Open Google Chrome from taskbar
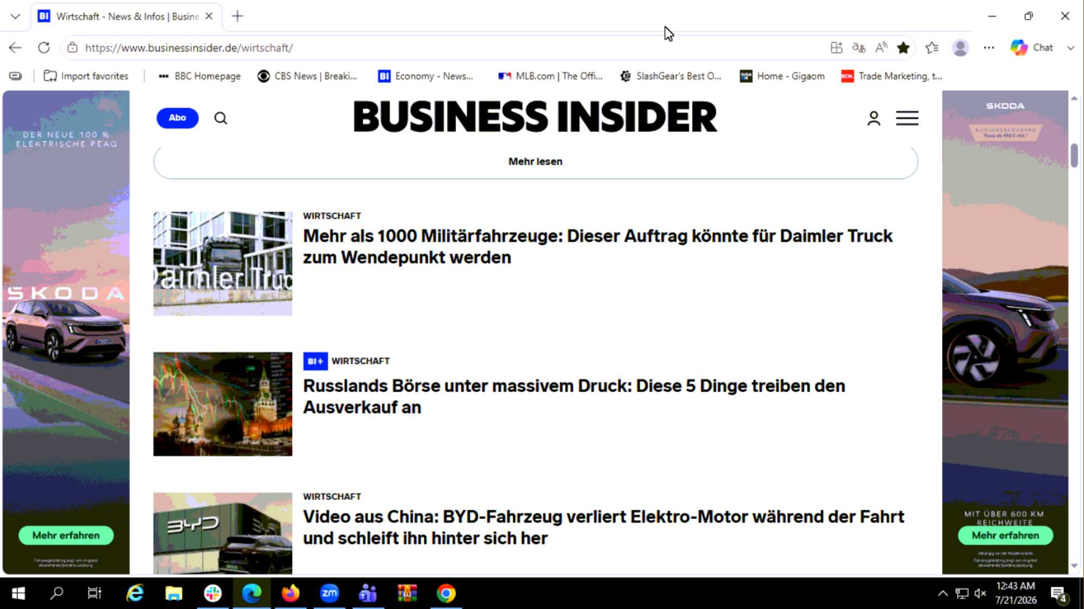This screenshot has width=1084, height=609. coord(446,593)
